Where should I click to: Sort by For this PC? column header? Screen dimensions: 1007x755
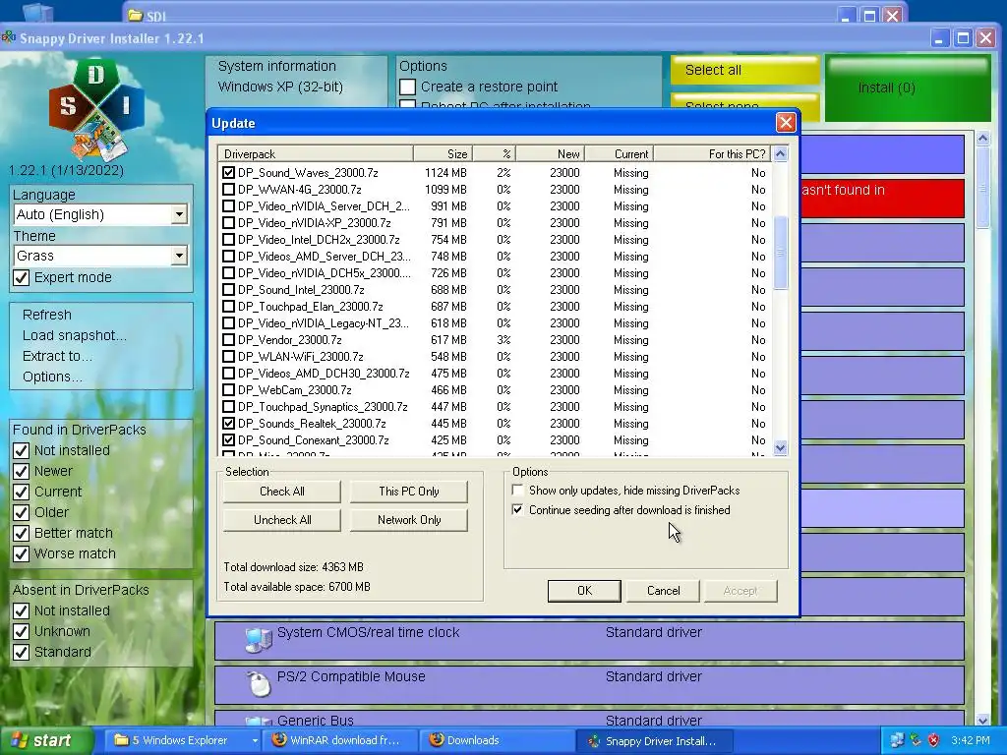tap(712, 153)
